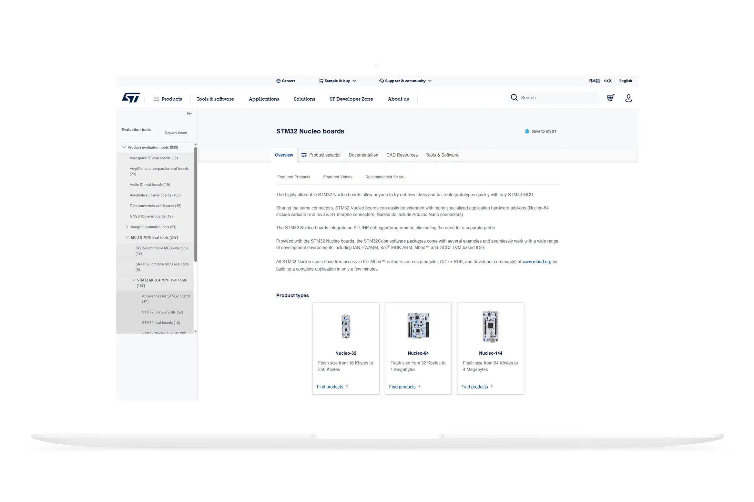Collapse MCU & MPU eval tools chevron

(x=127, y=237)
